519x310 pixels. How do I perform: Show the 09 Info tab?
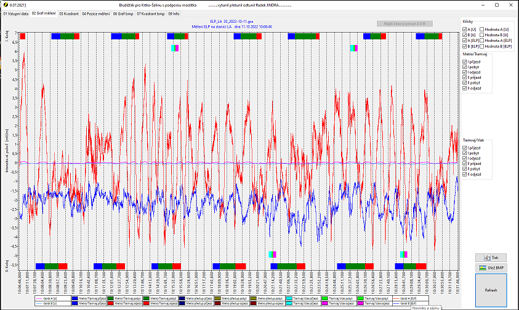174,13
